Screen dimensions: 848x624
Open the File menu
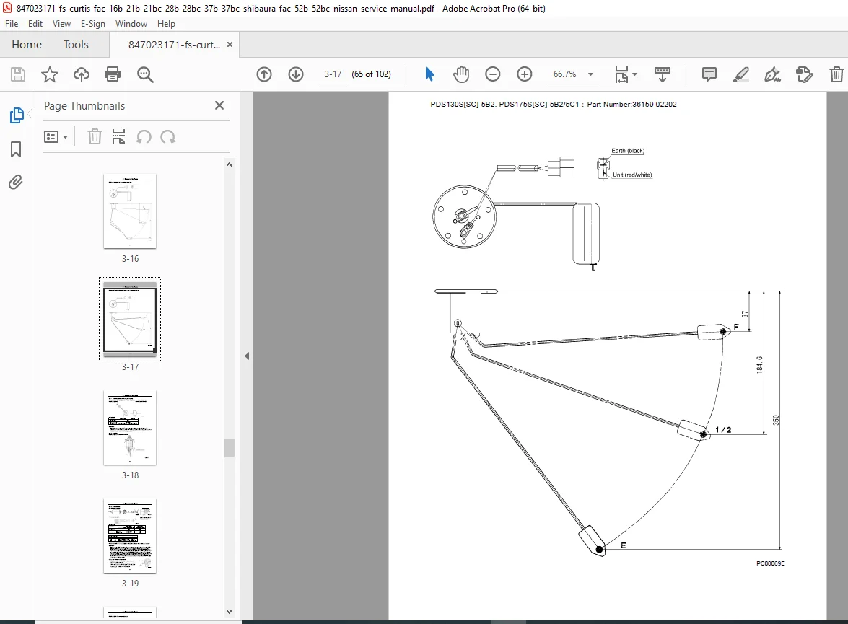click(x=12, y=24)
